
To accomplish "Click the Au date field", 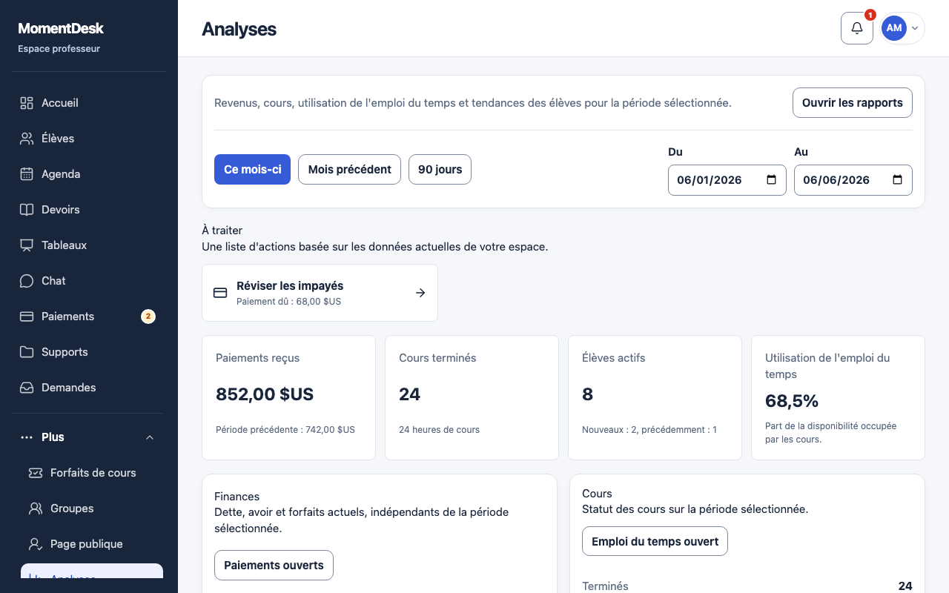I will click(853, 180).
